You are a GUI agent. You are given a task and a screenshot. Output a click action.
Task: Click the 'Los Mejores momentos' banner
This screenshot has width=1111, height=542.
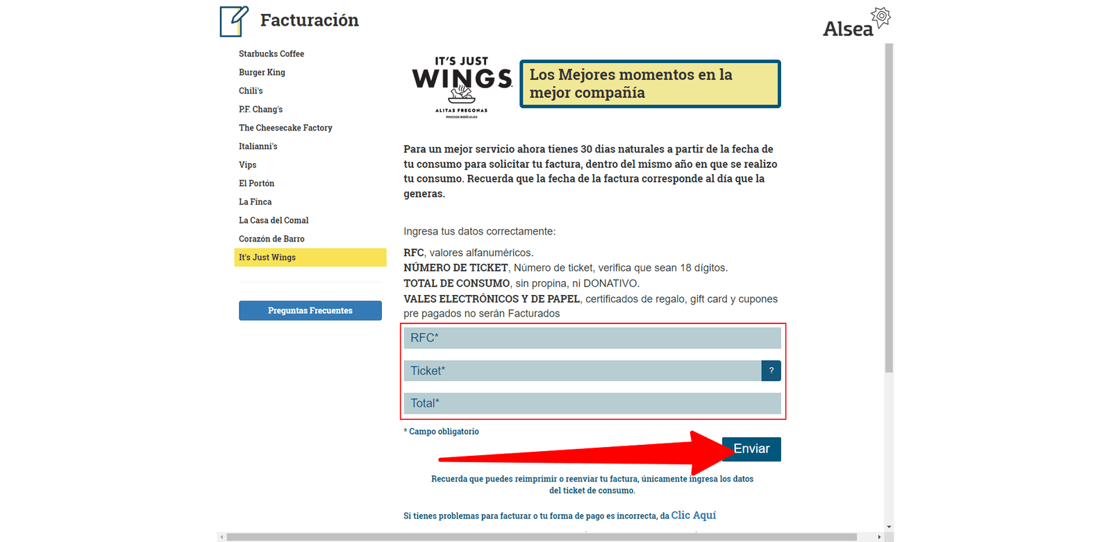pyautogui.click(x=650, y=84)
